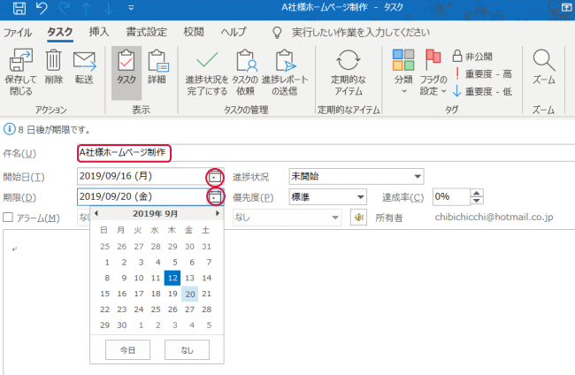Switch to the Details (詳細) view

point(157,66)
